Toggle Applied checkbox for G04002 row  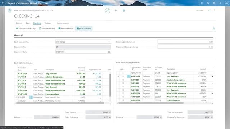click(x=123, y=87)
